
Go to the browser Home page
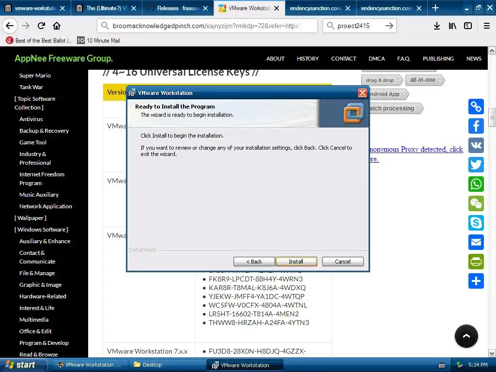(x=57, y=26)
